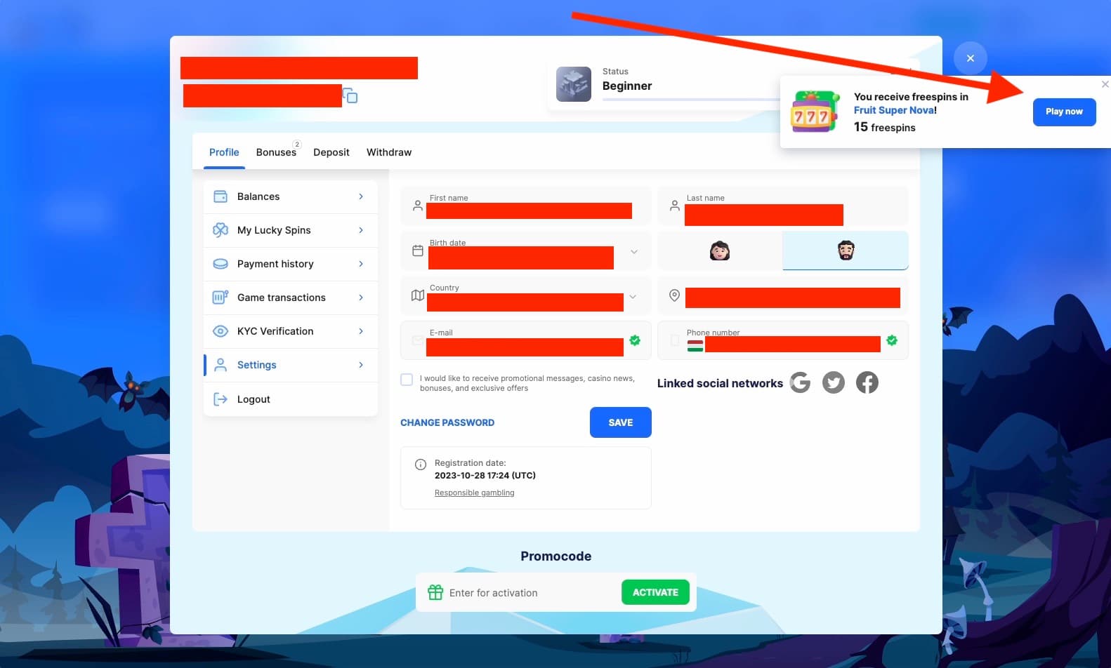Link the Twitter social account icon
Viewport: 1111px width, 668px height.
click(x=834, y=382)
